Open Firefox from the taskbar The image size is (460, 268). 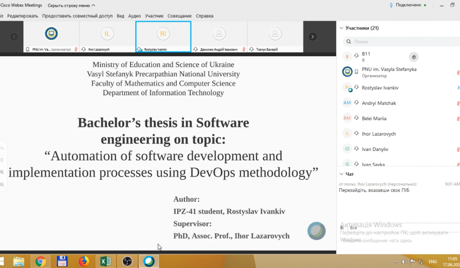(84, 261)
